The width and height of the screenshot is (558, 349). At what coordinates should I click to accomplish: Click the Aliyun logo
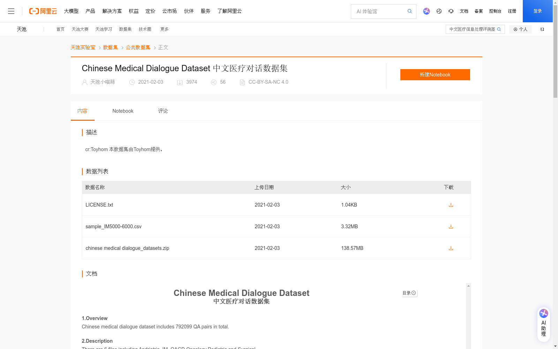43,11
